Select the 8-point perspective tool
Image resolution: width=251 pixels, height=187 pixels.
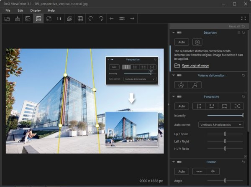point(237,106)
